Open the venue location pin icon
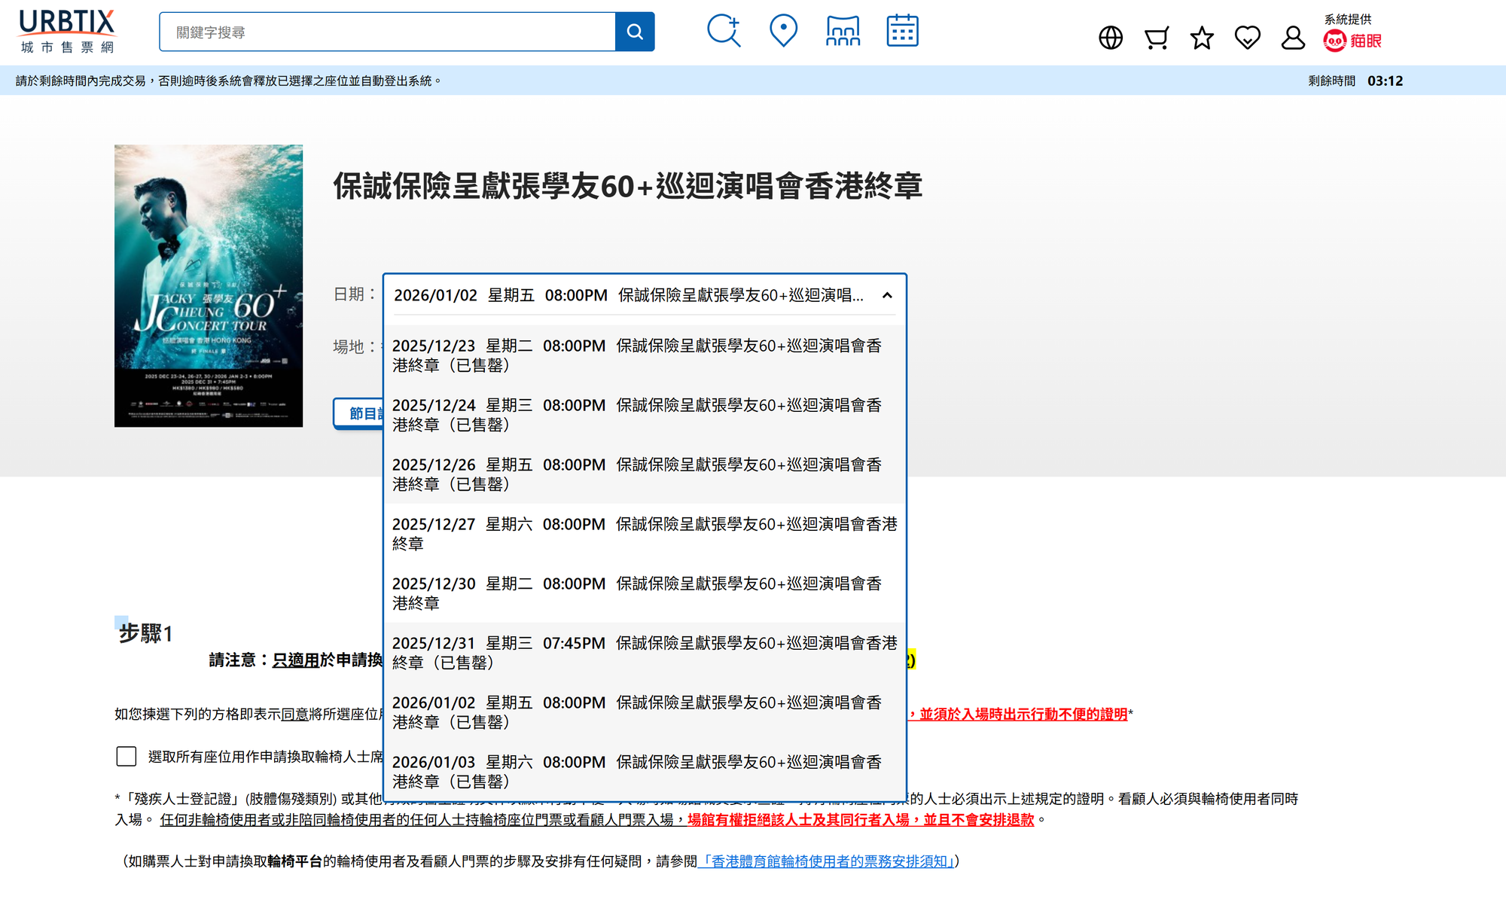The width and height of the screenshot is (1506, 899). pos(783,31)
